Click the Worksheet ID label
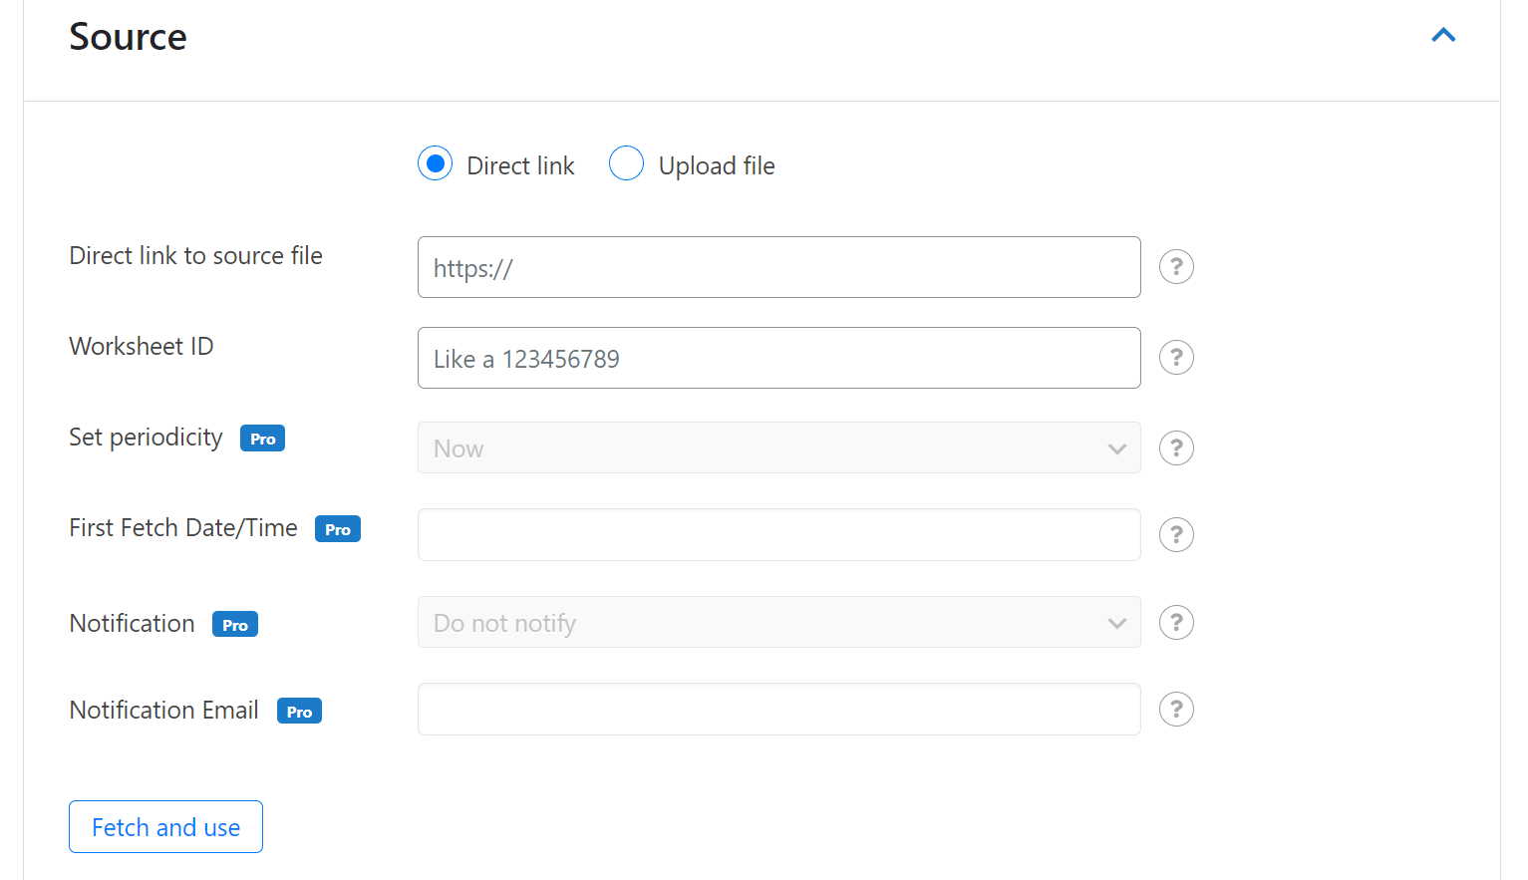Viewport: 1528px width, 880px height. [x=142, y=347]
